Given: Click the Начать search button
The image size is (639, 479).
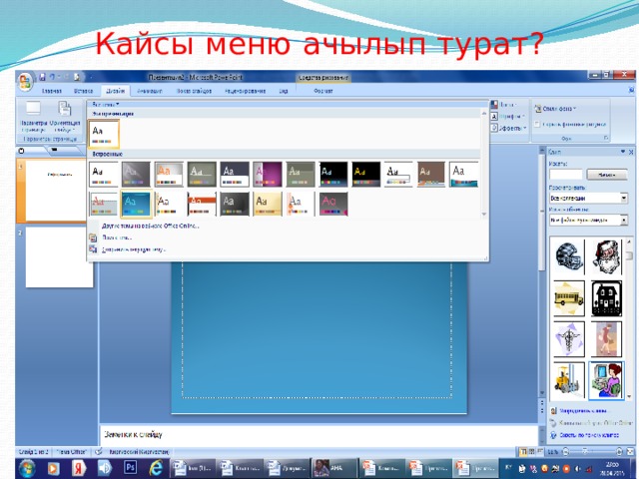Looking at the screenshot, I should point(607,175).
